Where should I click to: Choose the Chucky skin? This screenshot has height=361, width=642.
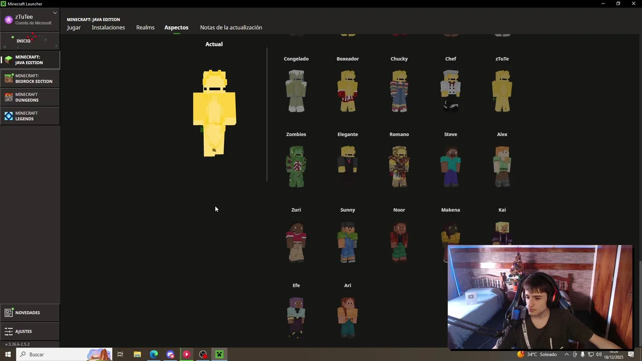pyautogui.click(x=399, y=91)
